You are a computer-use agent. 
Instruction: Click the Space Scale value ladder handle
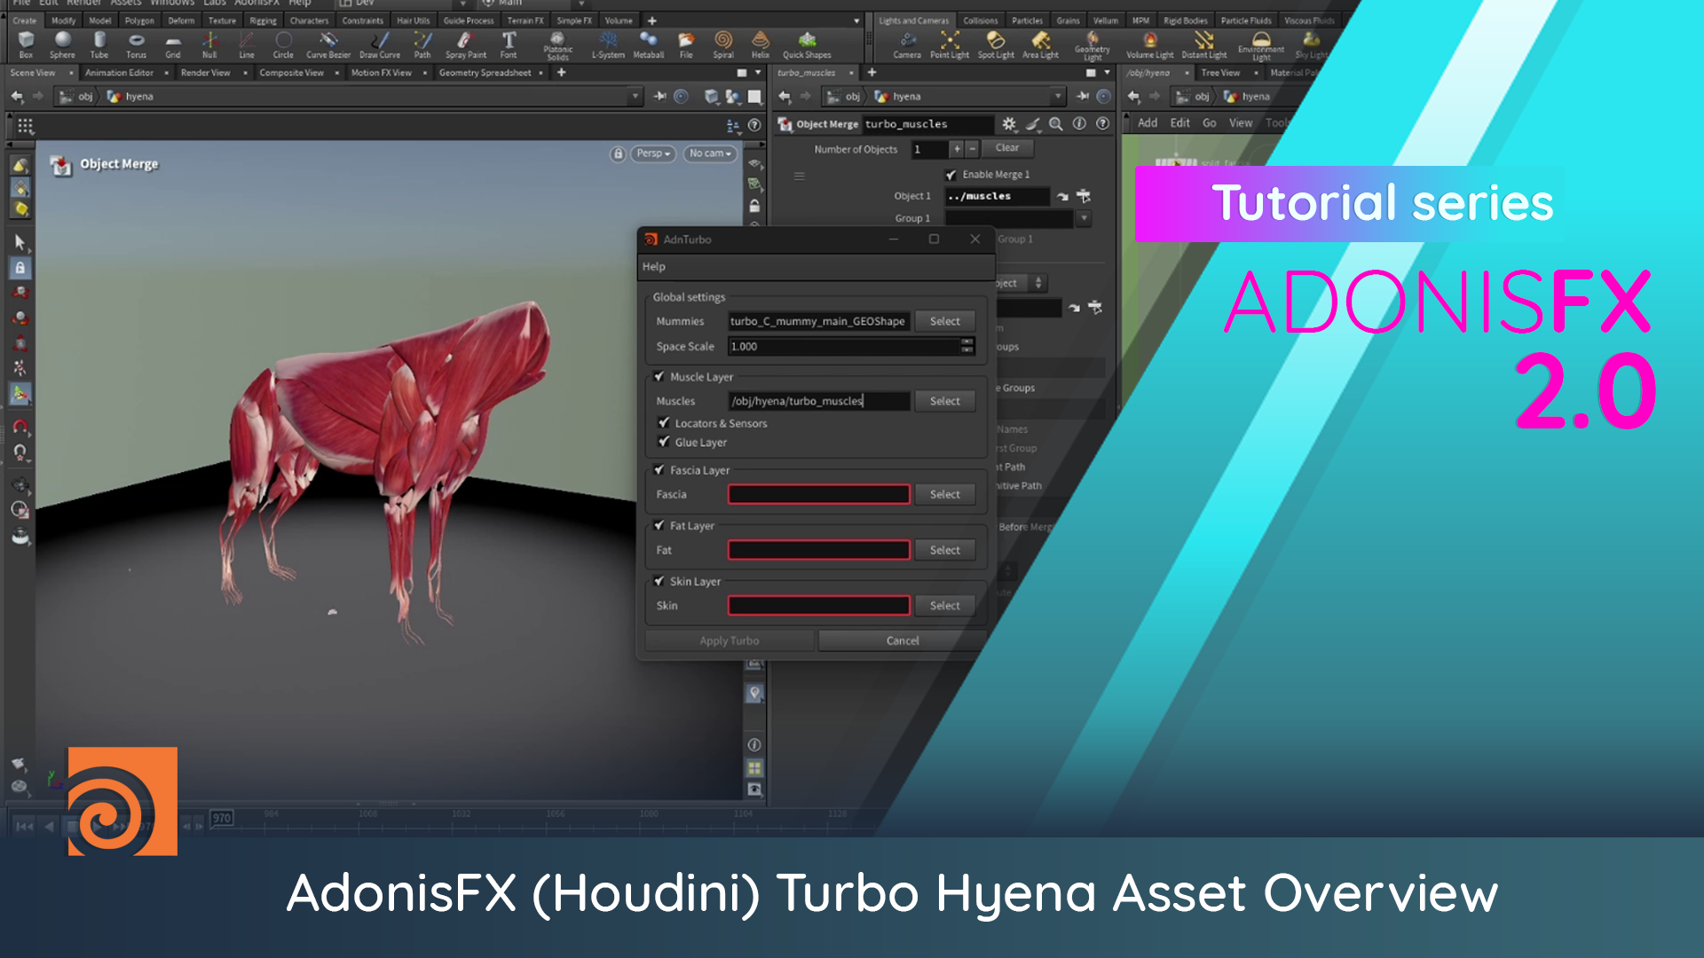967,346
